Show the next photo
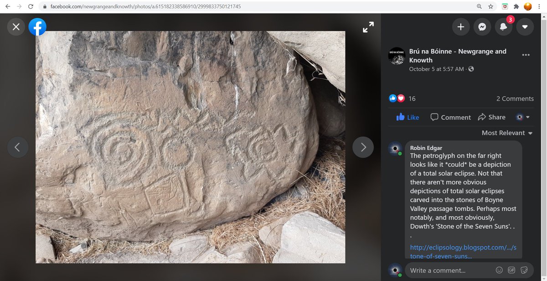 point(363,147)
